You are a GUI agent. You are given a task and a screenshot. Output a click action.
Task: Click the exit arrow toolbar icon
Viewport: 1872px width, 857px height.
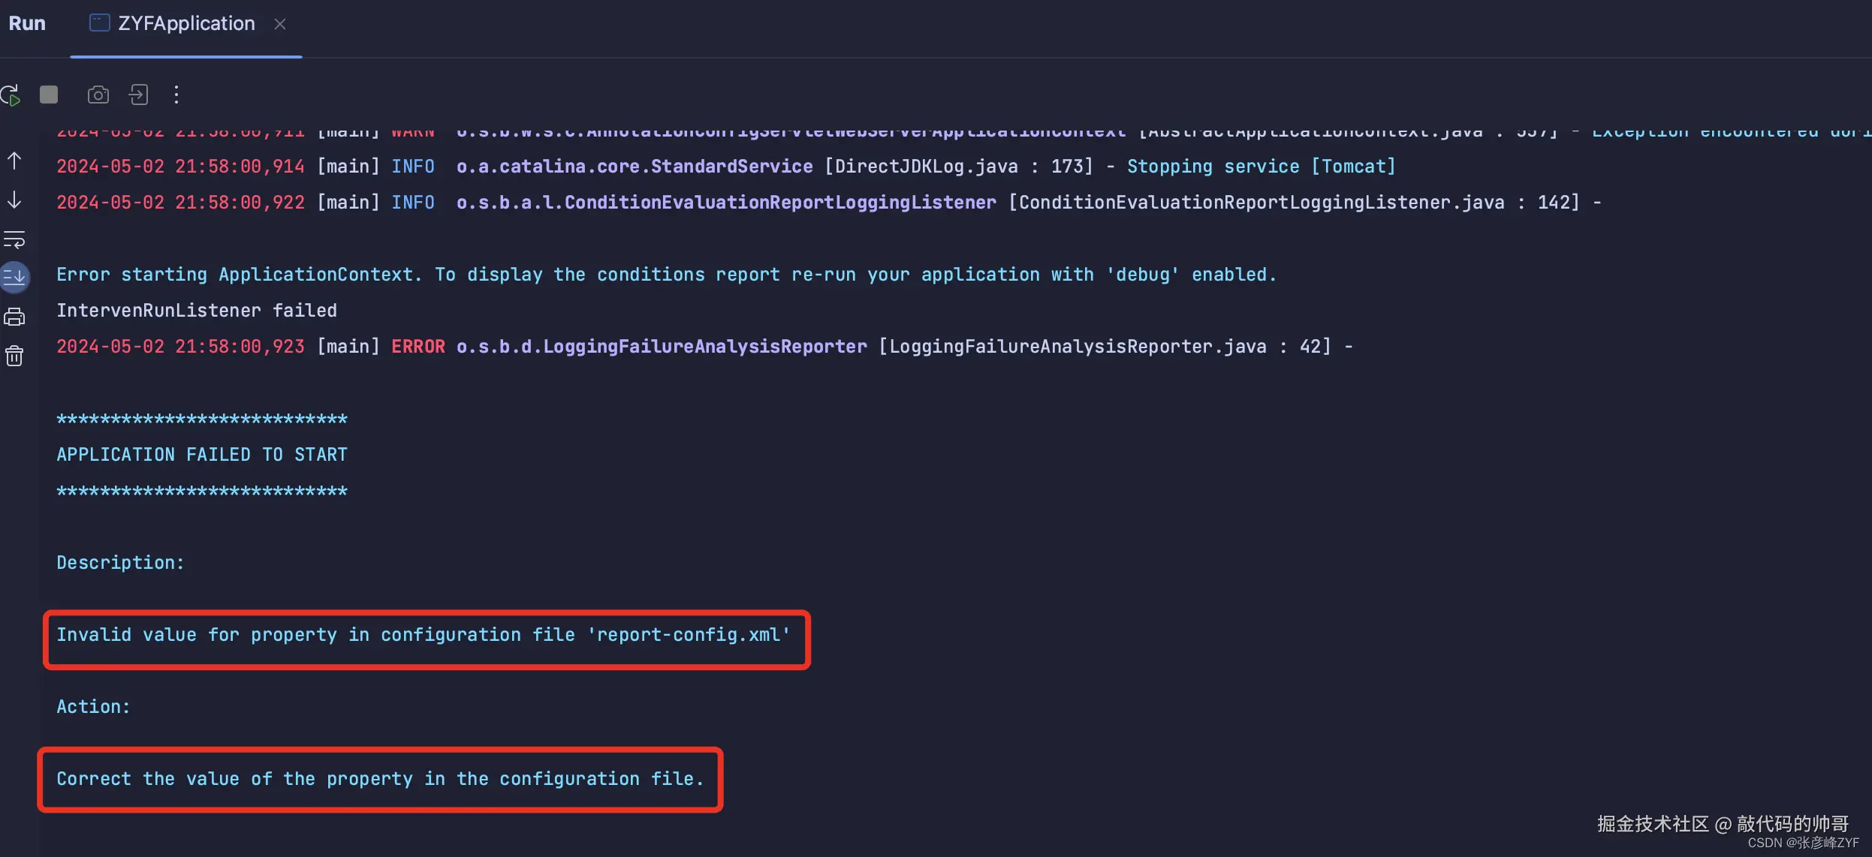click(139, 95)
